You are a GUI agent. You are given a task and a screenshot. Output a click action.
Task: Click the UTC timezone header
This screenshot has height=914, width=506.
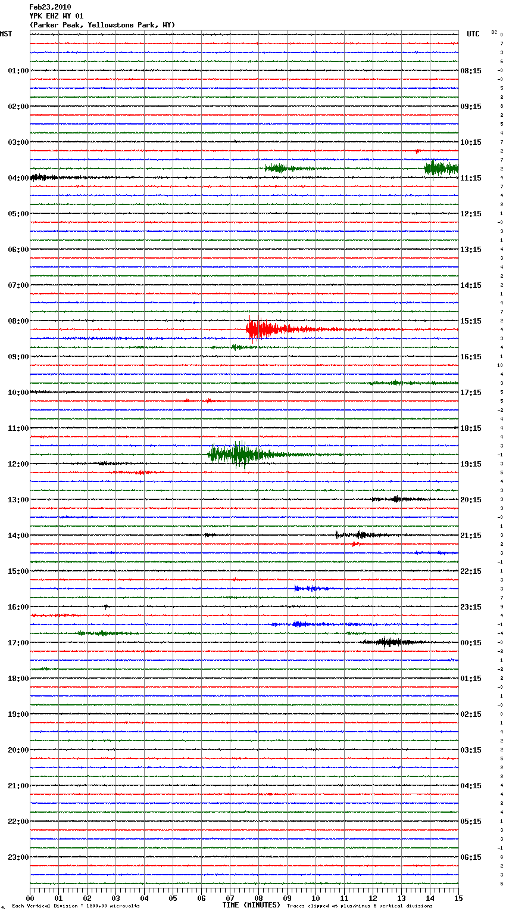click(473, 34)
